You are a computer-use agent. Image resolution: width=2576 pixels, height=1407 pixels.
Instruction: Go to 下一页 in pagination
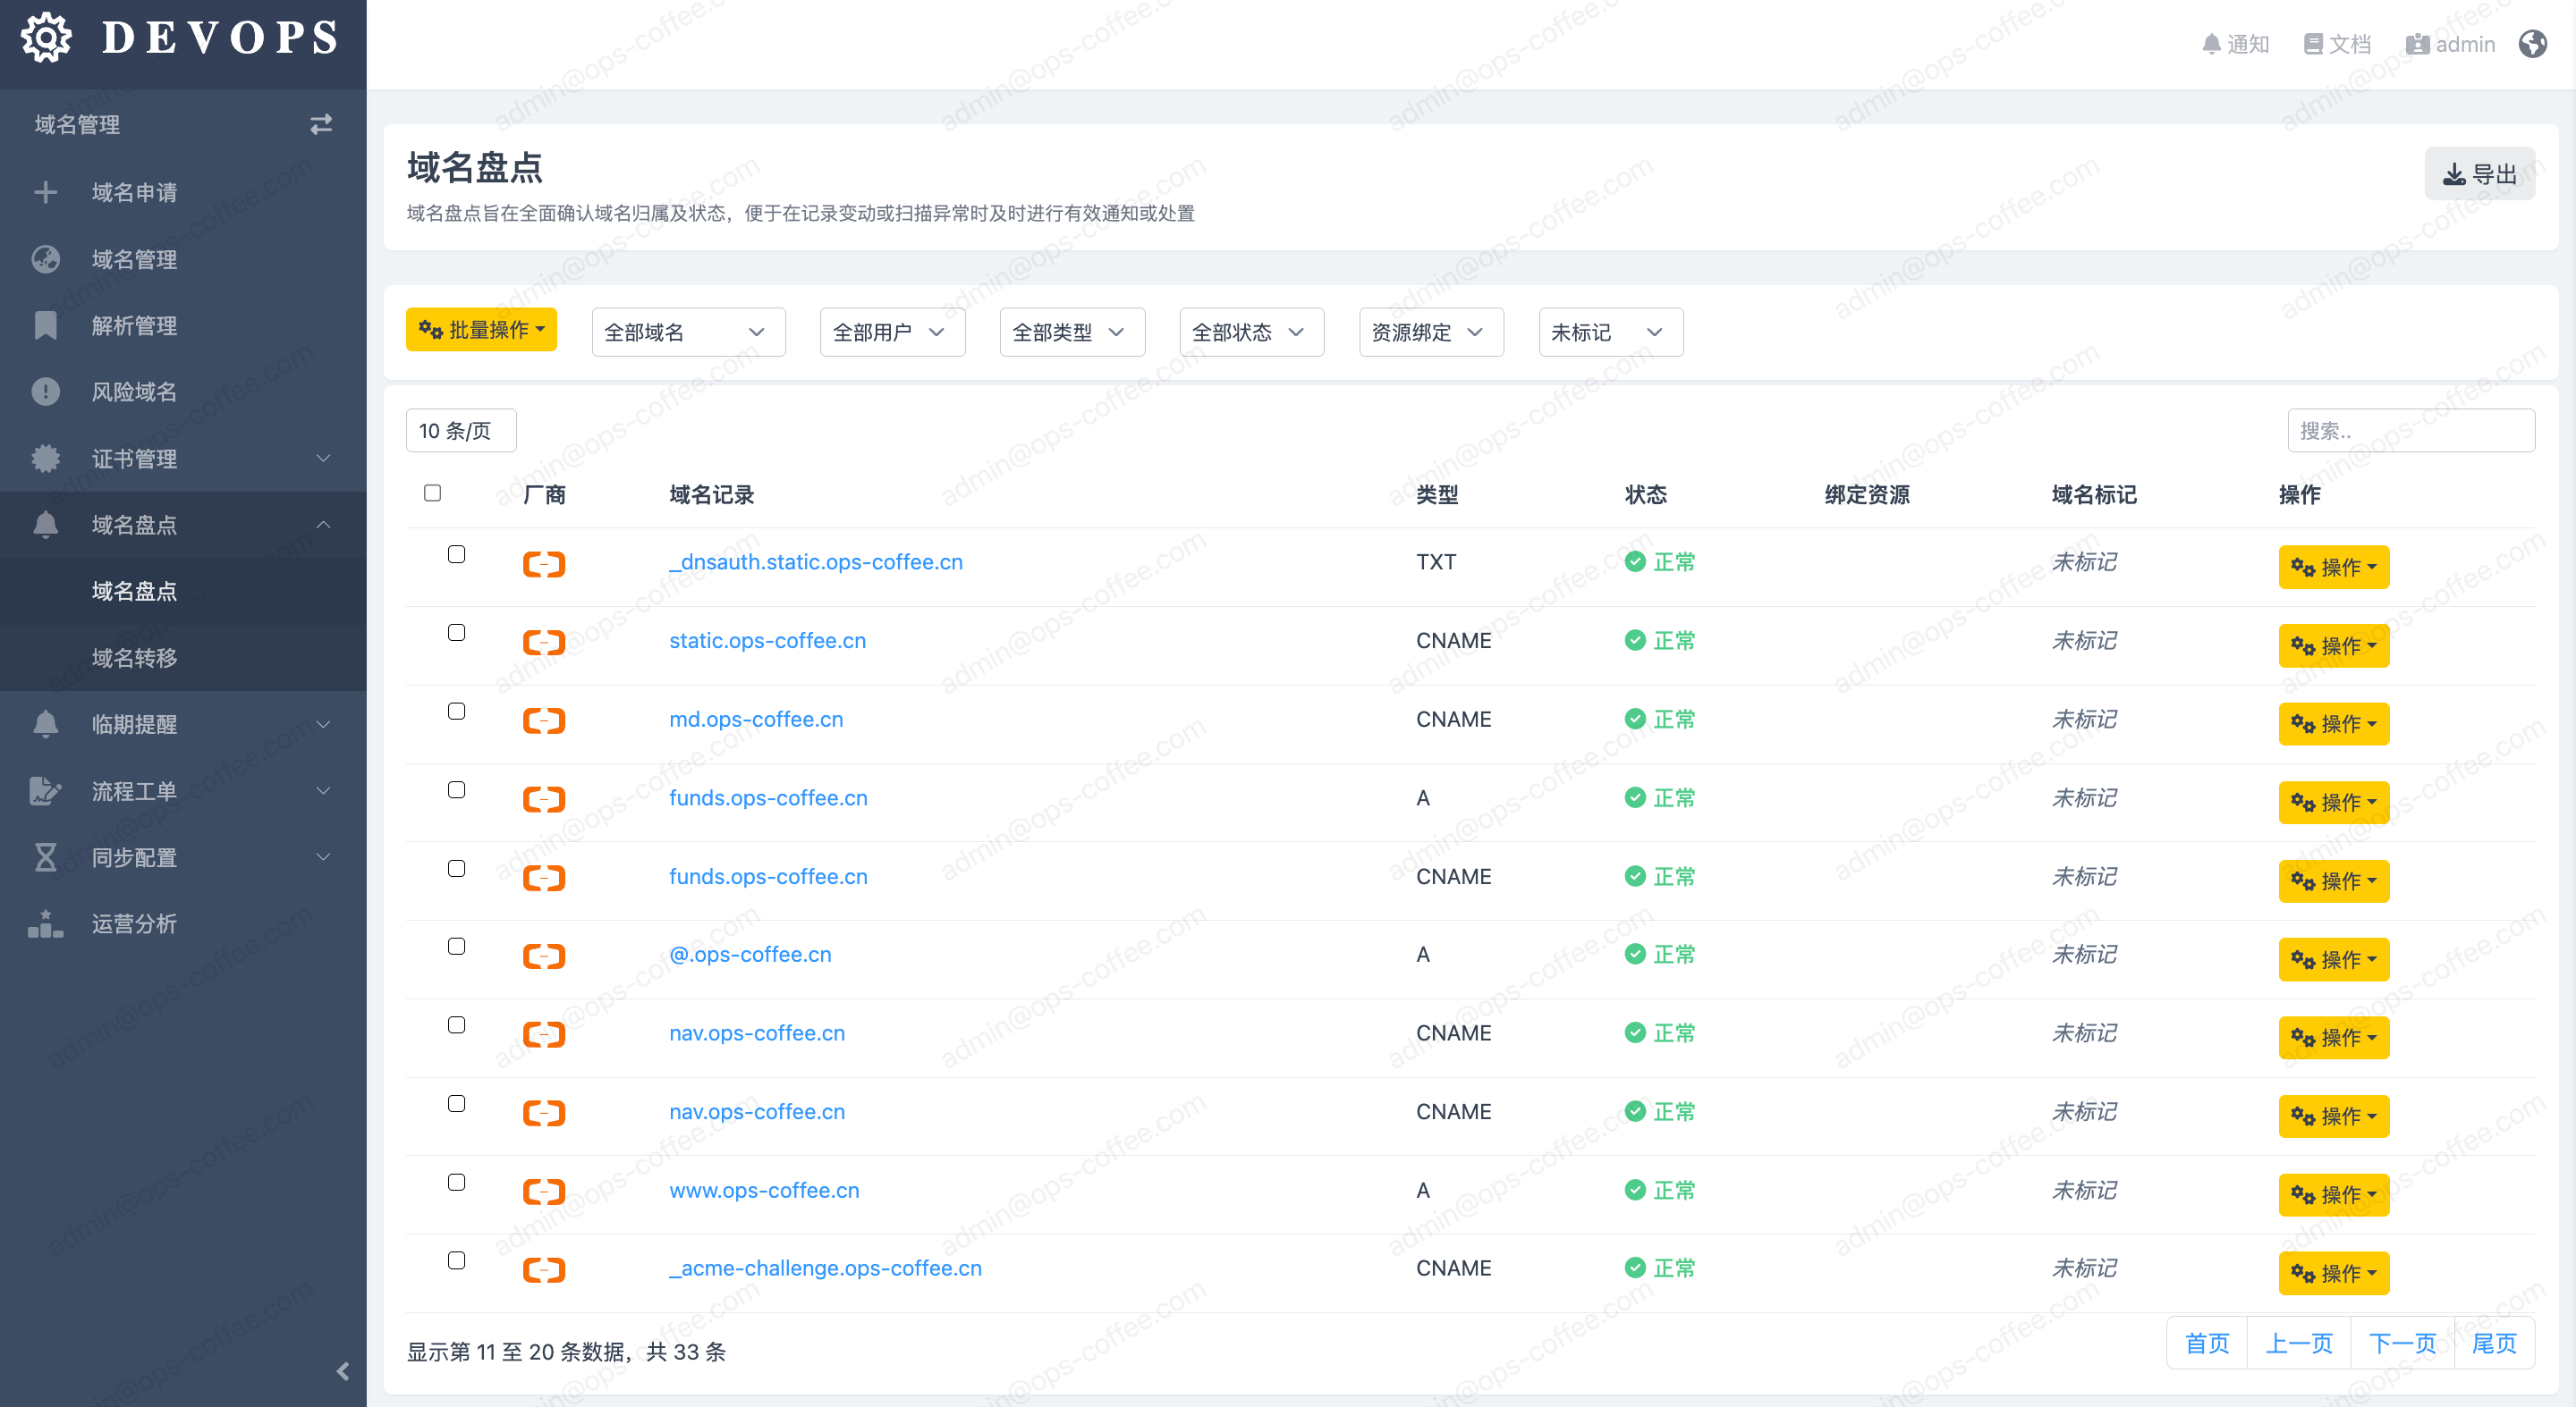(2402, 1343)
